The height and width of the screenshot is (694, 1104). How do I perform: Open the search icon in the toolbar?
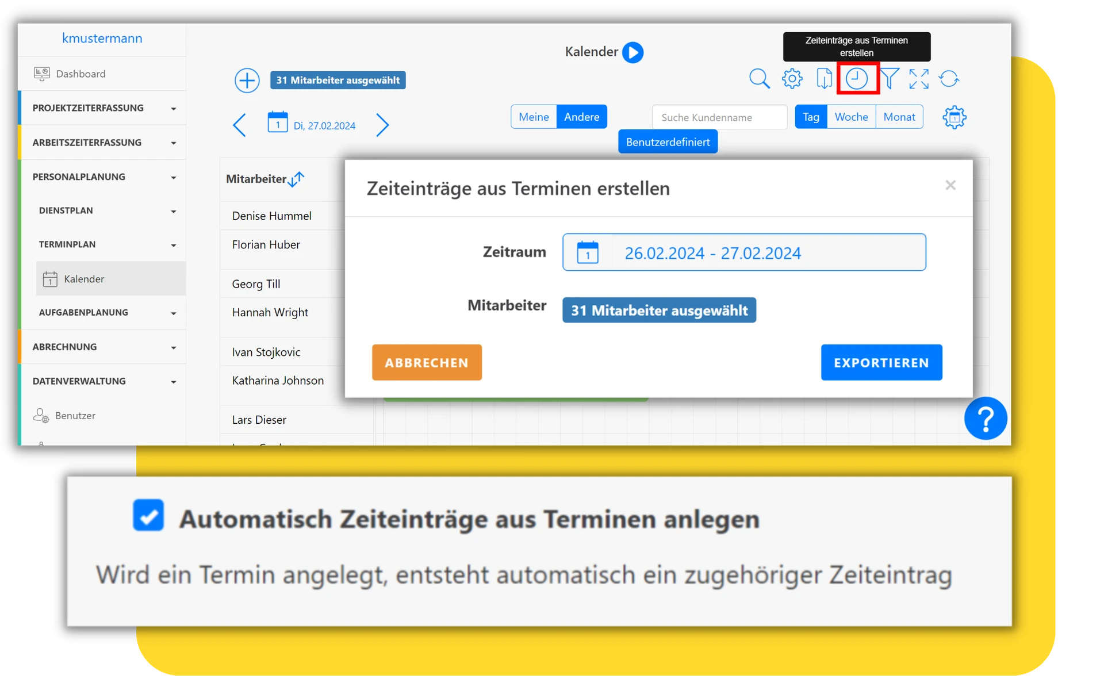point(759,79)
